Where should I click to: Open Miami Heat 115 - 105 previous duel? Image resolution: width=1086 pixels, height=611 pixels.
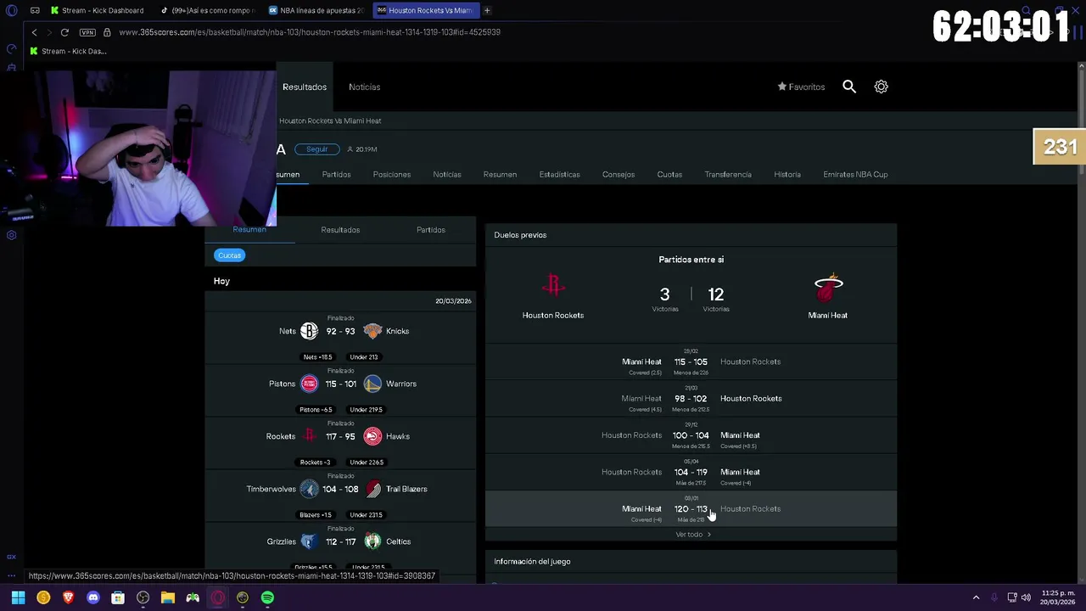tap(691, 362)
